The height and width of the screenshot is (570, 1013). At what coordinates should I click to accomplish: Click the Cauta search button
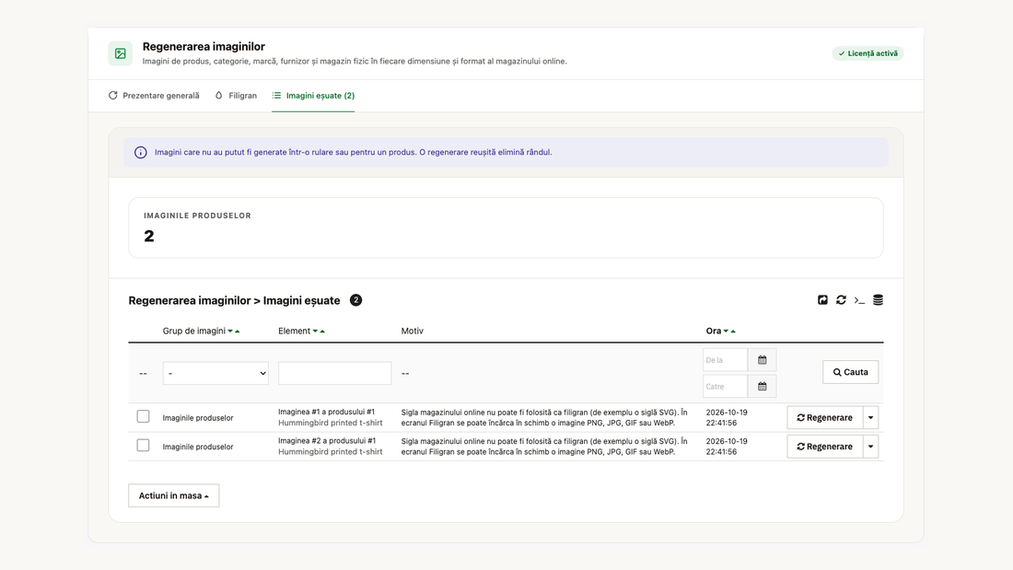tap(850, 372)
